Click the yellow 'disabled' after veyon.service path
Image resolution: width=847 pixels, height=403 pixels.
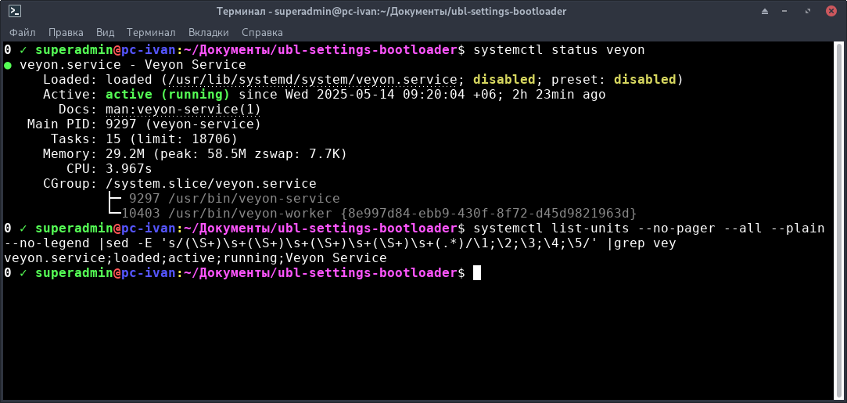504,79
